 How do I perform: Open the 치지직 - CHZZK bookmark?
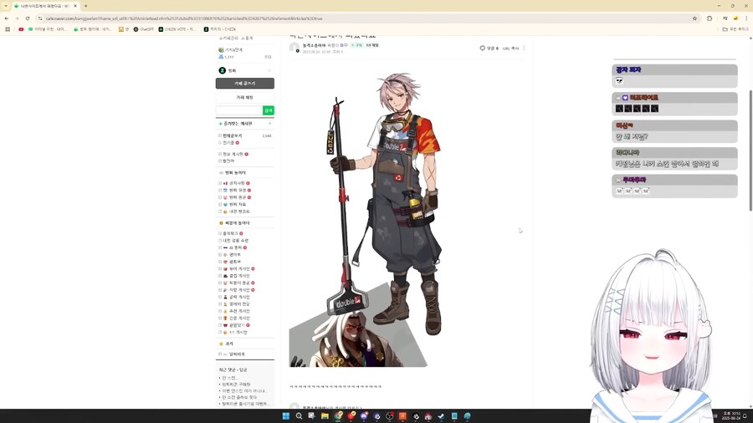pyautogui.click(x=219, y=29)
